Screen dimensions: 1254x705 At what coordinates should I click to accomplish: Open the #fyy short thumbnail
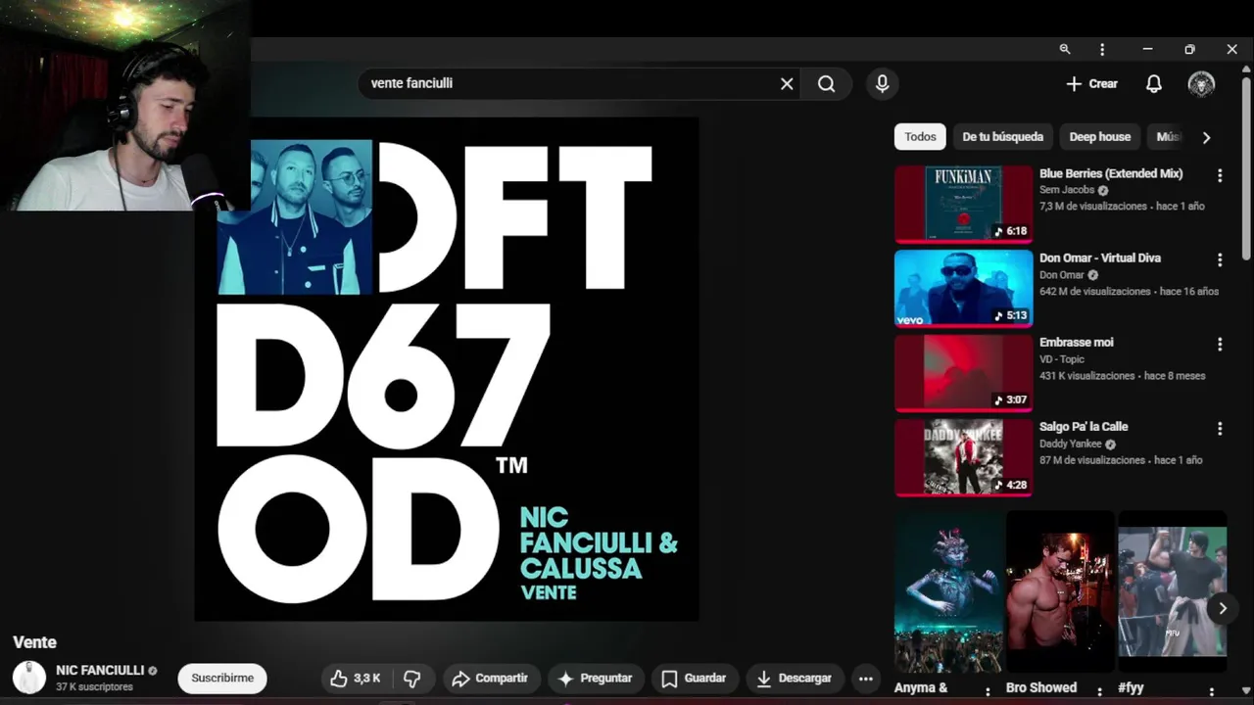point(1172,591)
